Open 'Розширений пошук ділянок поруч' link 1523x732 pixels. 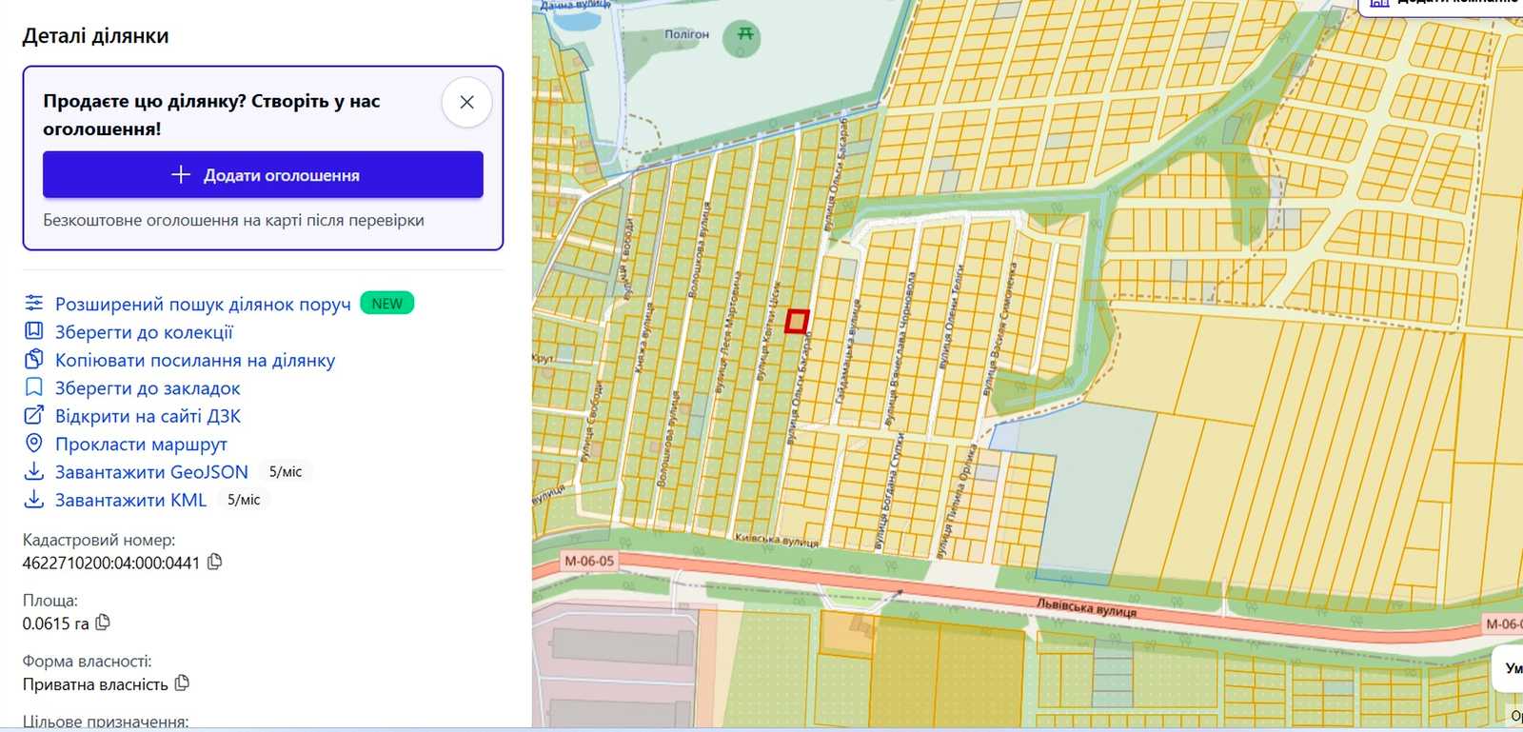click(203, 305)
